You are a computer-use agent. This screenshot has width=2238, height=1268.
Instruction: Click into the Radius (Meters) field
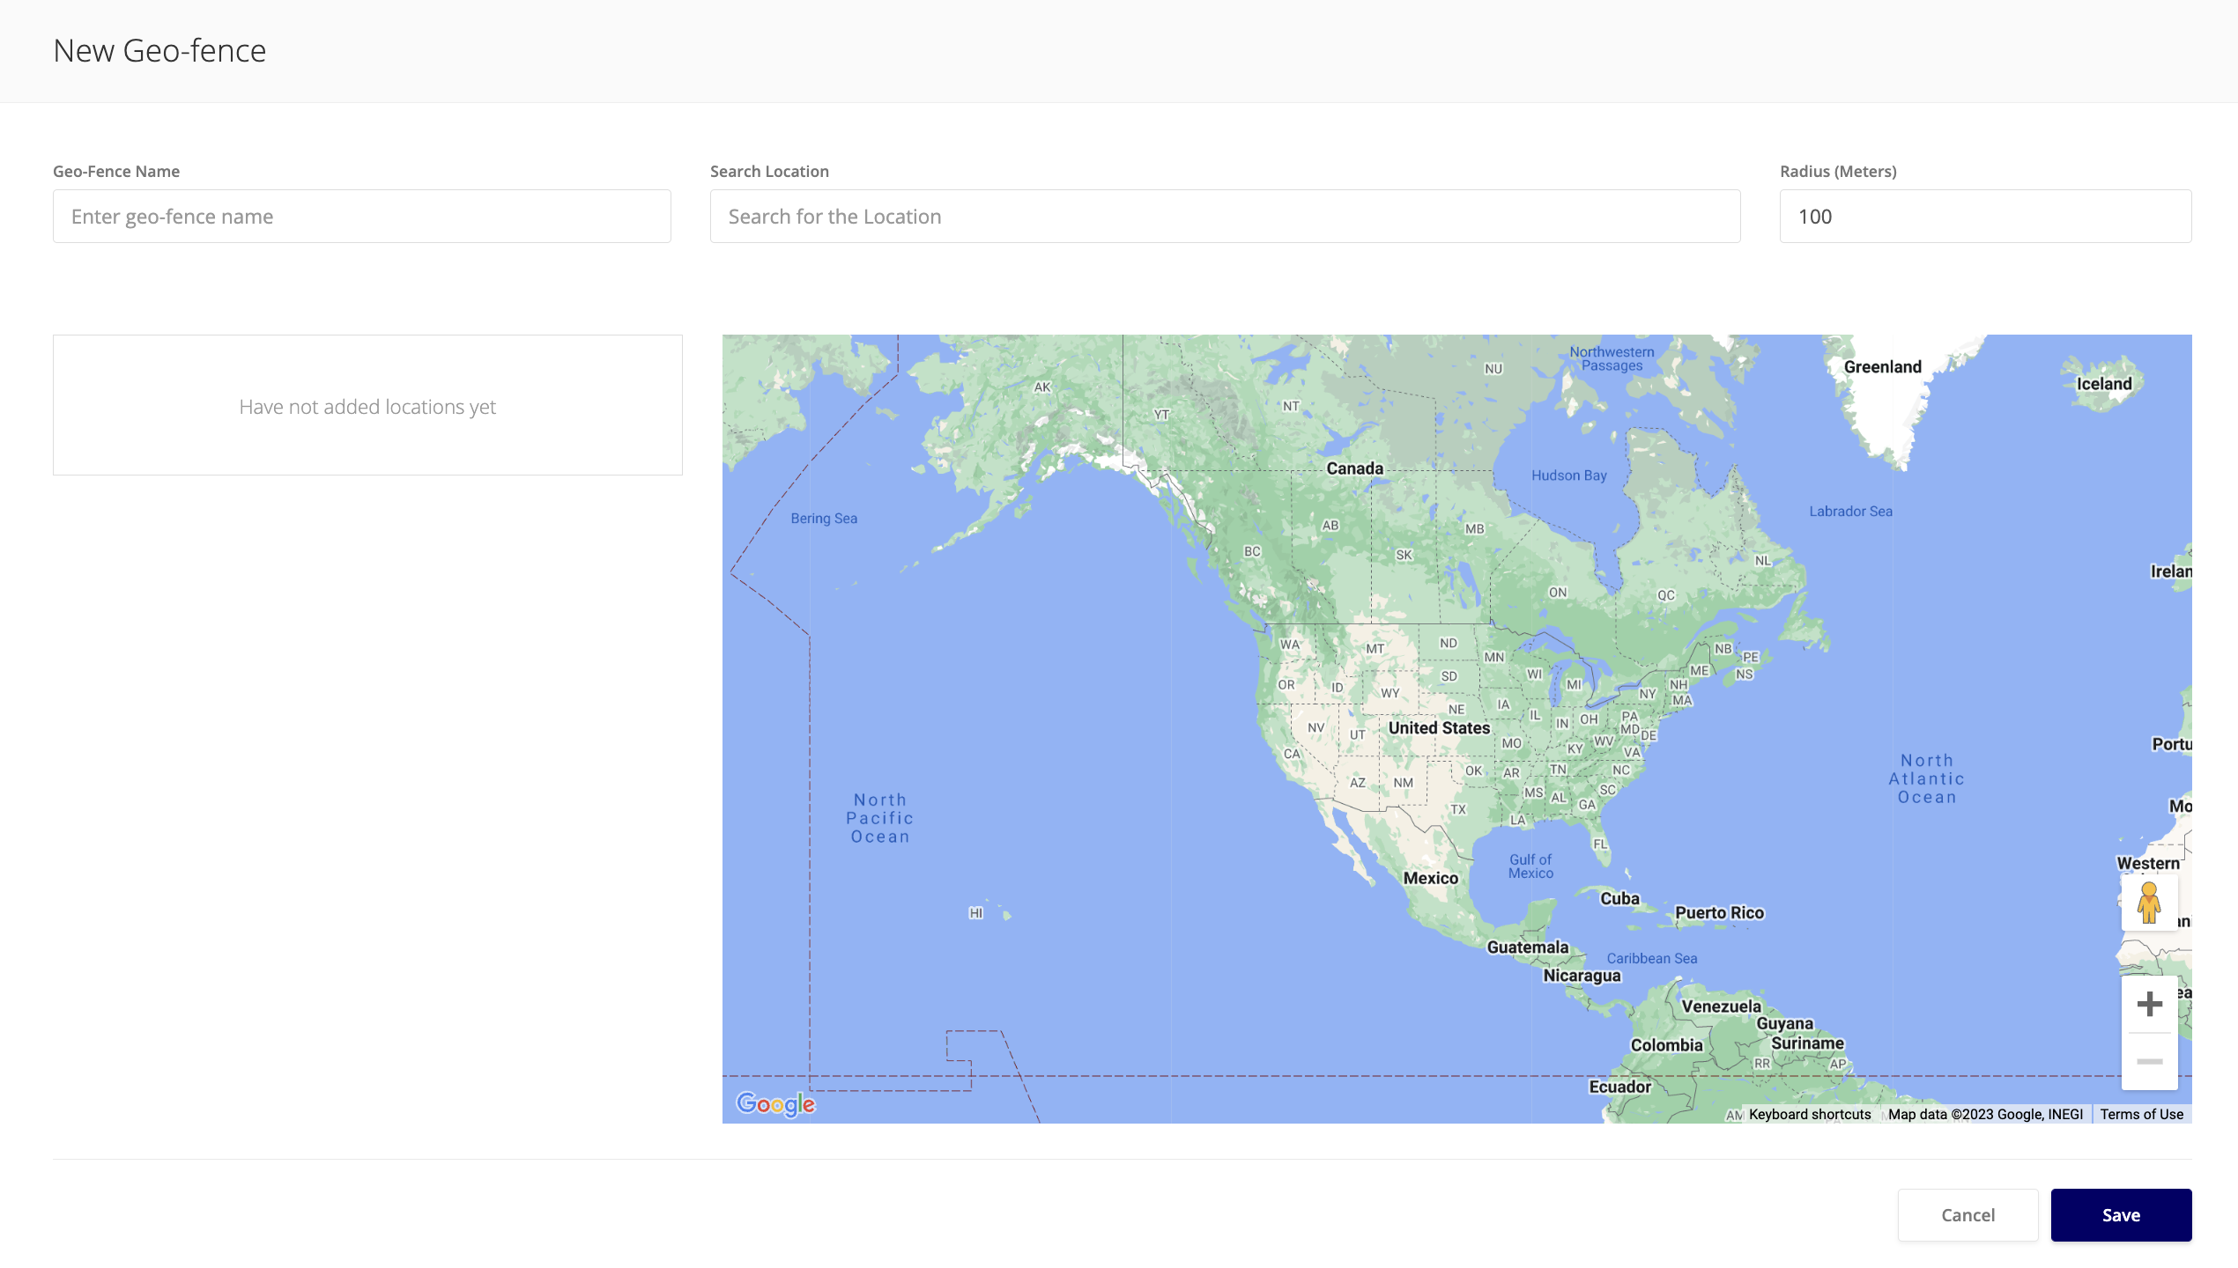click(x=1985, y=217)
